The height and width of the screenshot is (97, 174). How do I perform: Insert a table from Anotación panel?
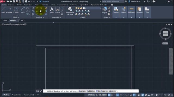pos(62,14)
